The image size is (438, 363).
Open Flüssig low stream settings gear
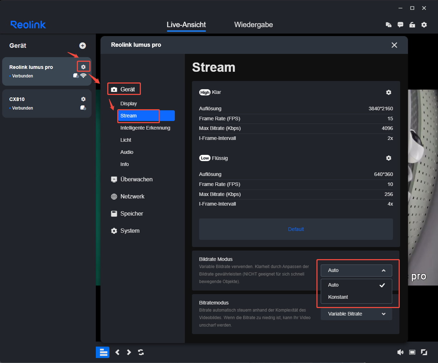(389, 158)
